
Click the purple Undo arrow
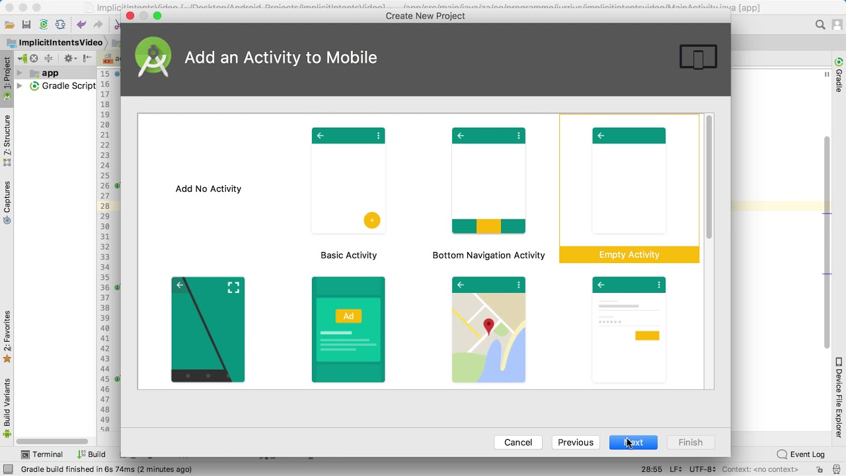click(x=81, y=25)
